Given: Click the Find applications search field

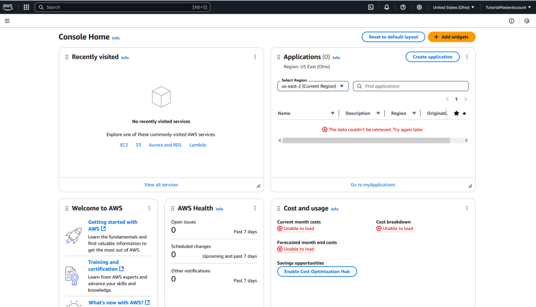Looking at the screenshot, I should pyautogui.click(x=411, y=86).
